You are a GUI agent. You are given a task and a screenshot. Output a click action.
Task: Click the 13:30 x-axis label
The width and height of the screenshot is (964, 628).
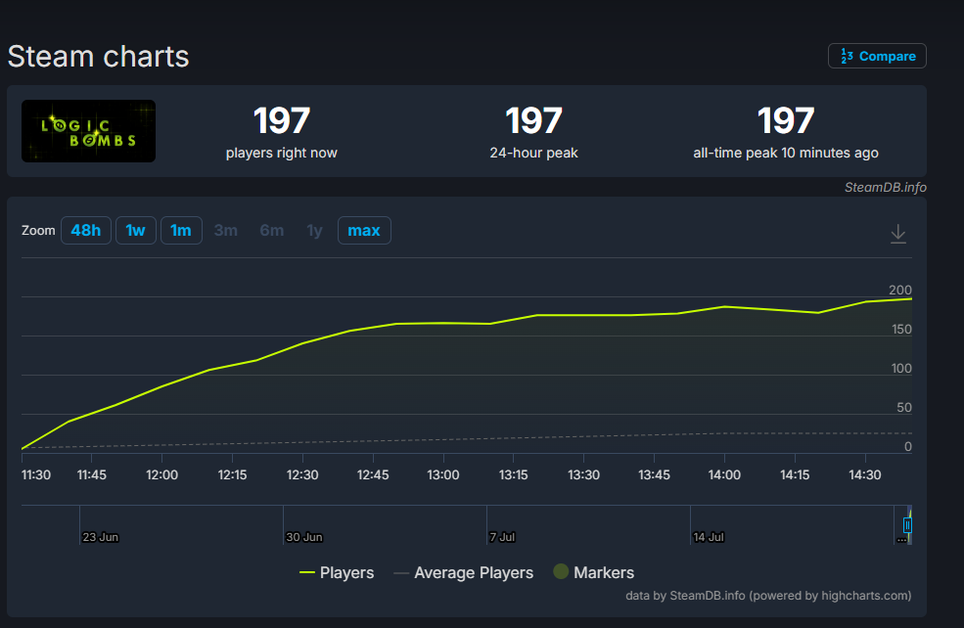pyautogui.click(x=583, y=475)
